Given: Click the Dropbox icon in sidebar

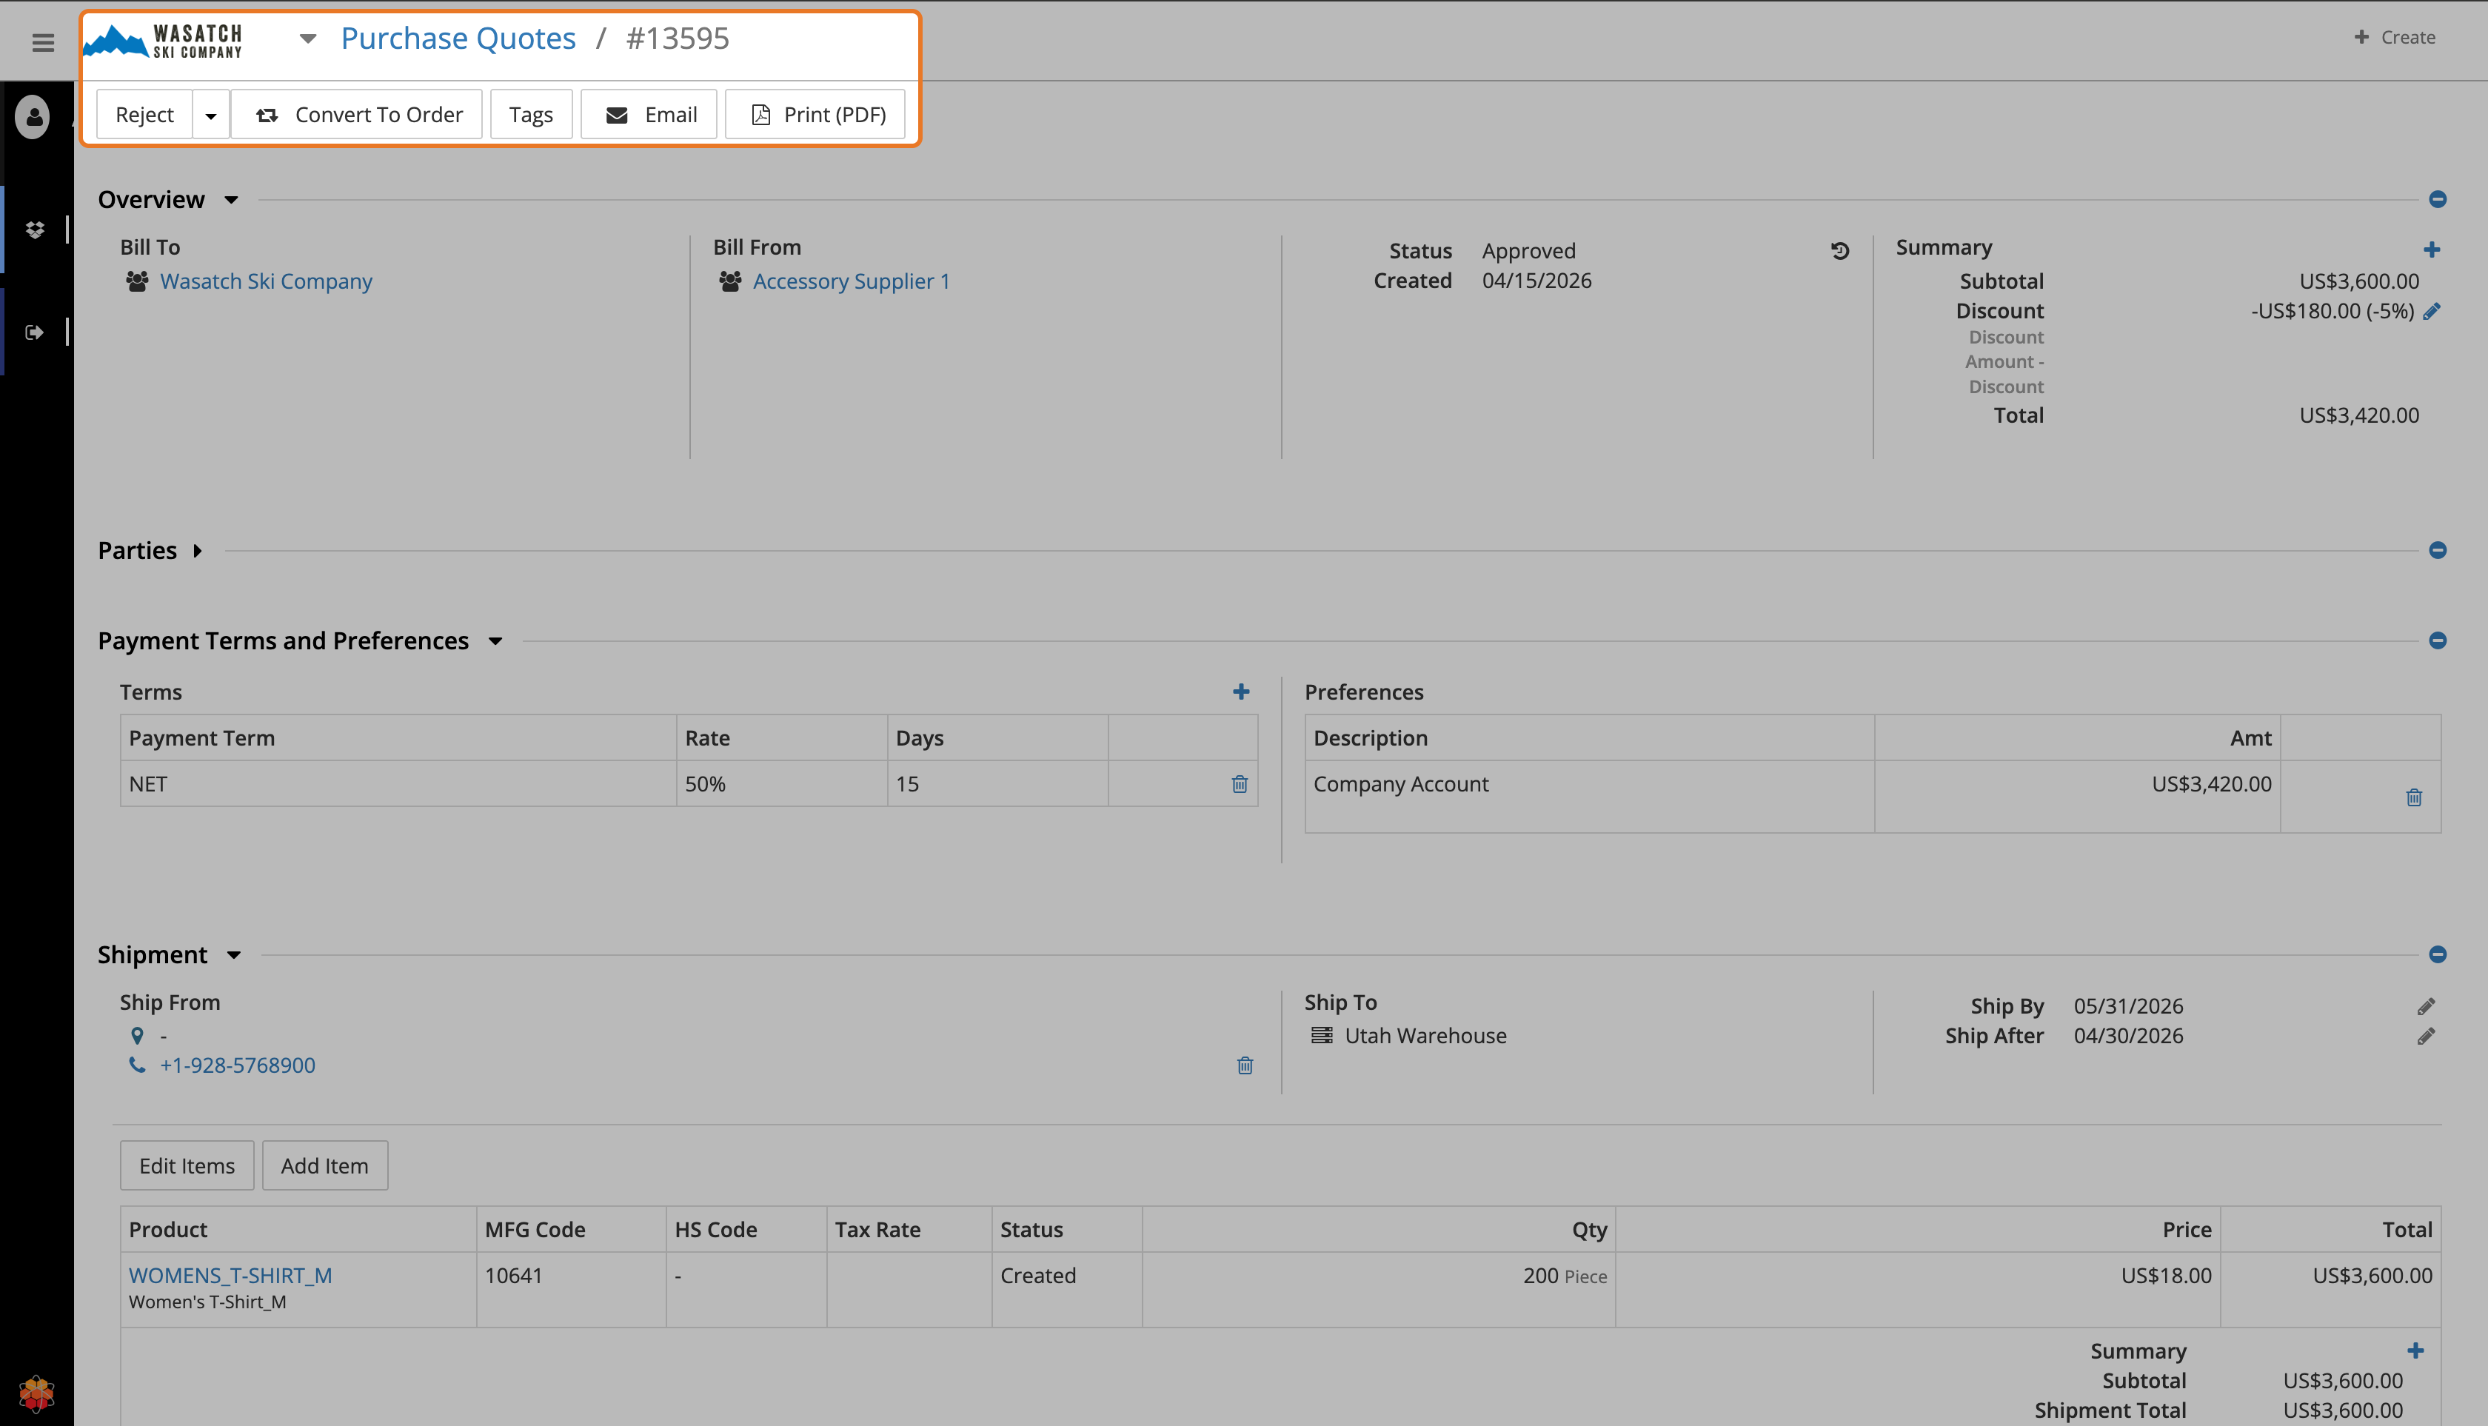Looking at the screenshot, I should click(36, 230).
